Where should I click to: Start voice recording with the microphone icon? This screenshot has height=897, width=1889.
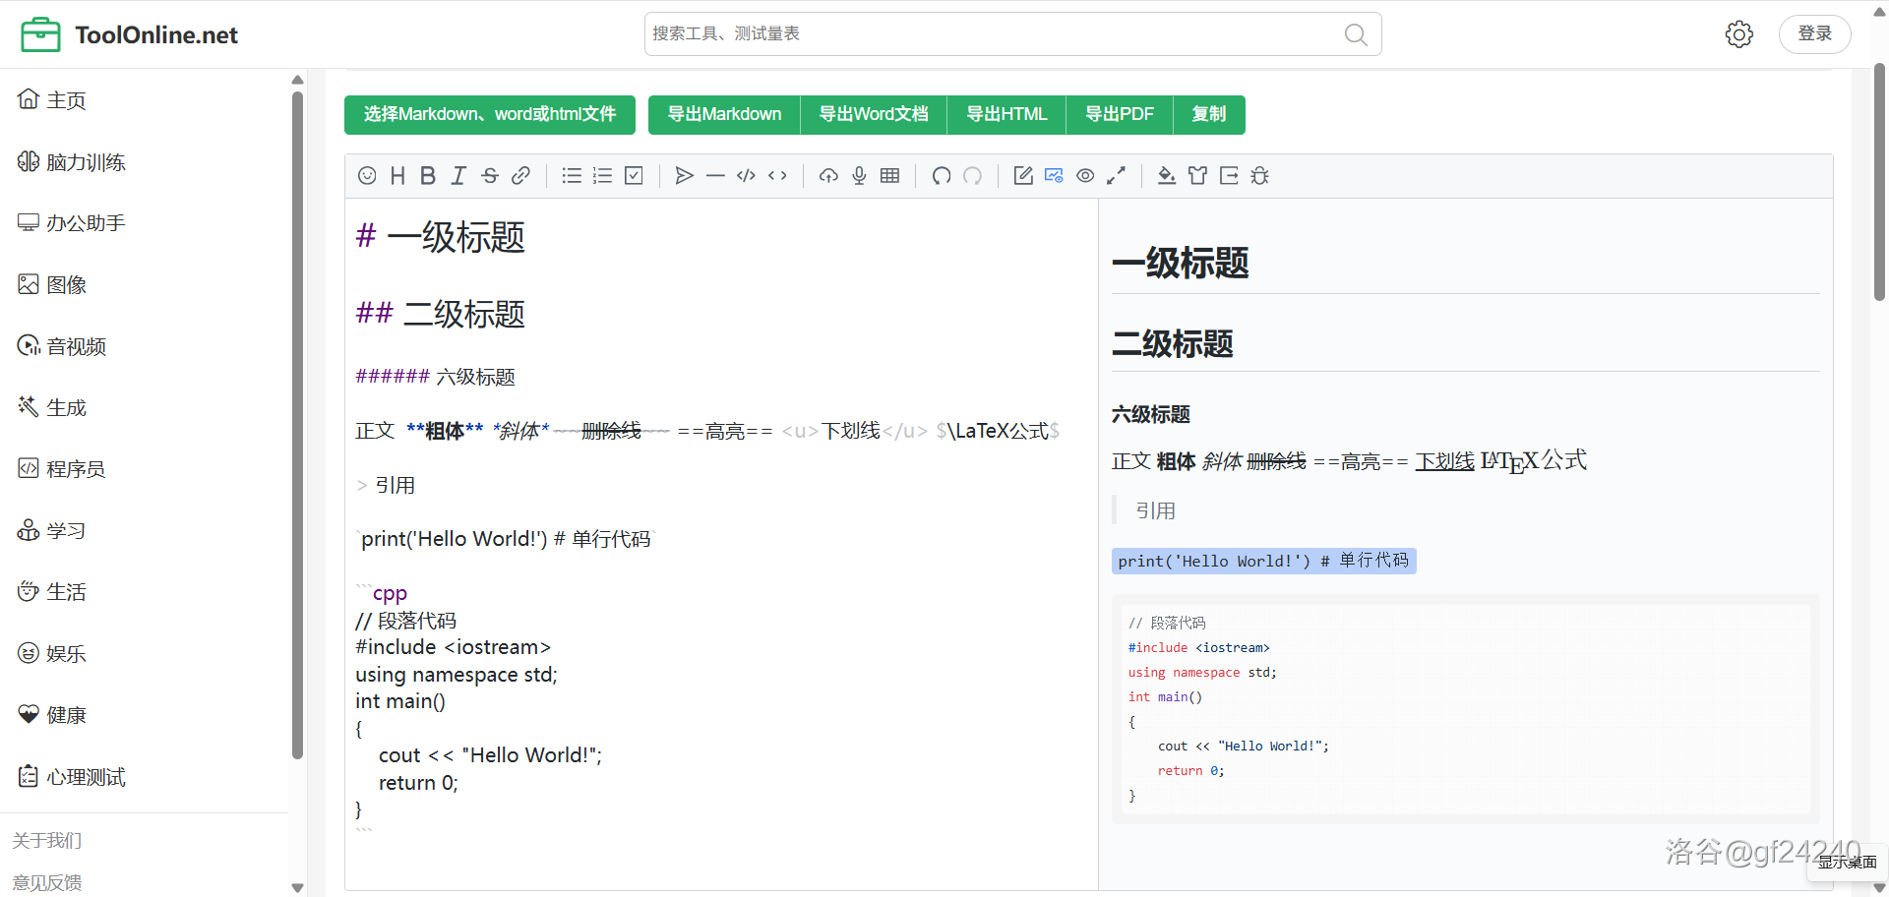click(x=859, y=176)
